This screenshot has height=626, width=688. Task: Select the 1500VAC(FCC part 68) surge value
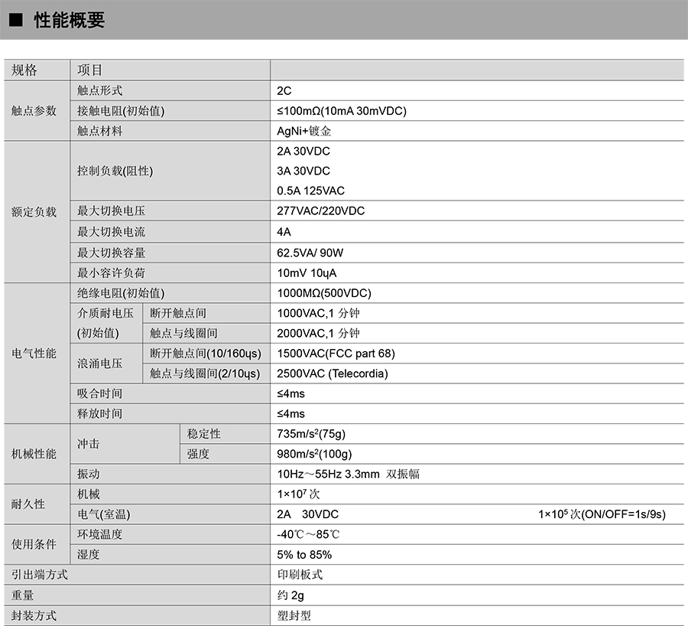(x=336, y=354)
